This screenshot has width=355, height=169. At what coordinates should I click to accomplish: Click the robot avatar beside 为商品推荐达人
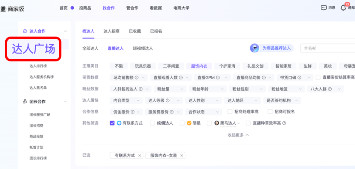[x=255, y=48]
